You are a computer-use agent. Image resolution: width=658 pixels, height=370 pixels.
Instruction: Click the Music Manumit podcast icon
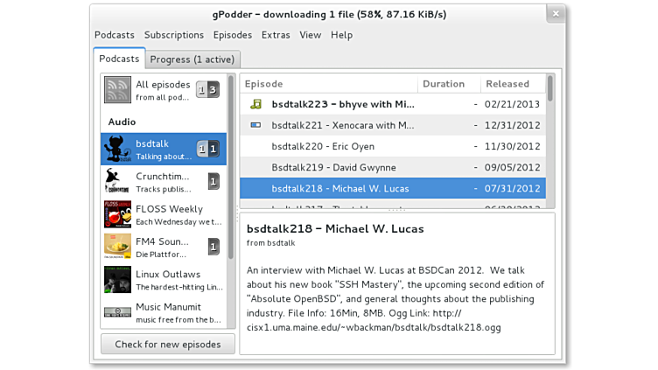pos(118,312)
